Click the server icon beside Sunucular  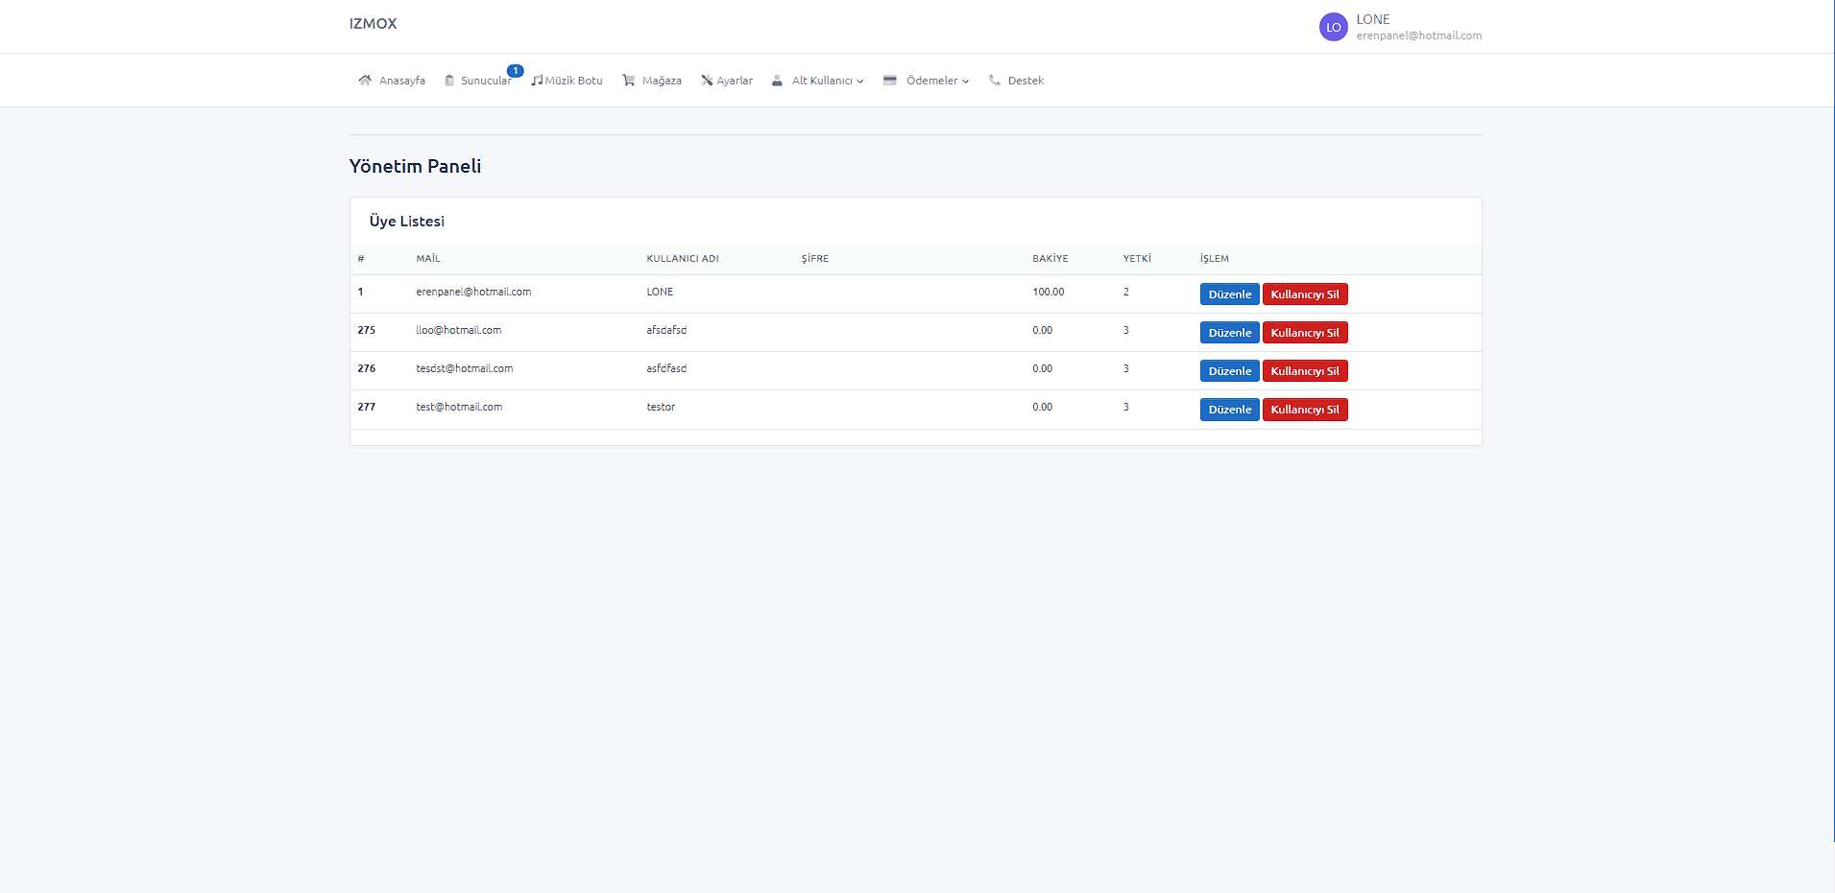449,81
